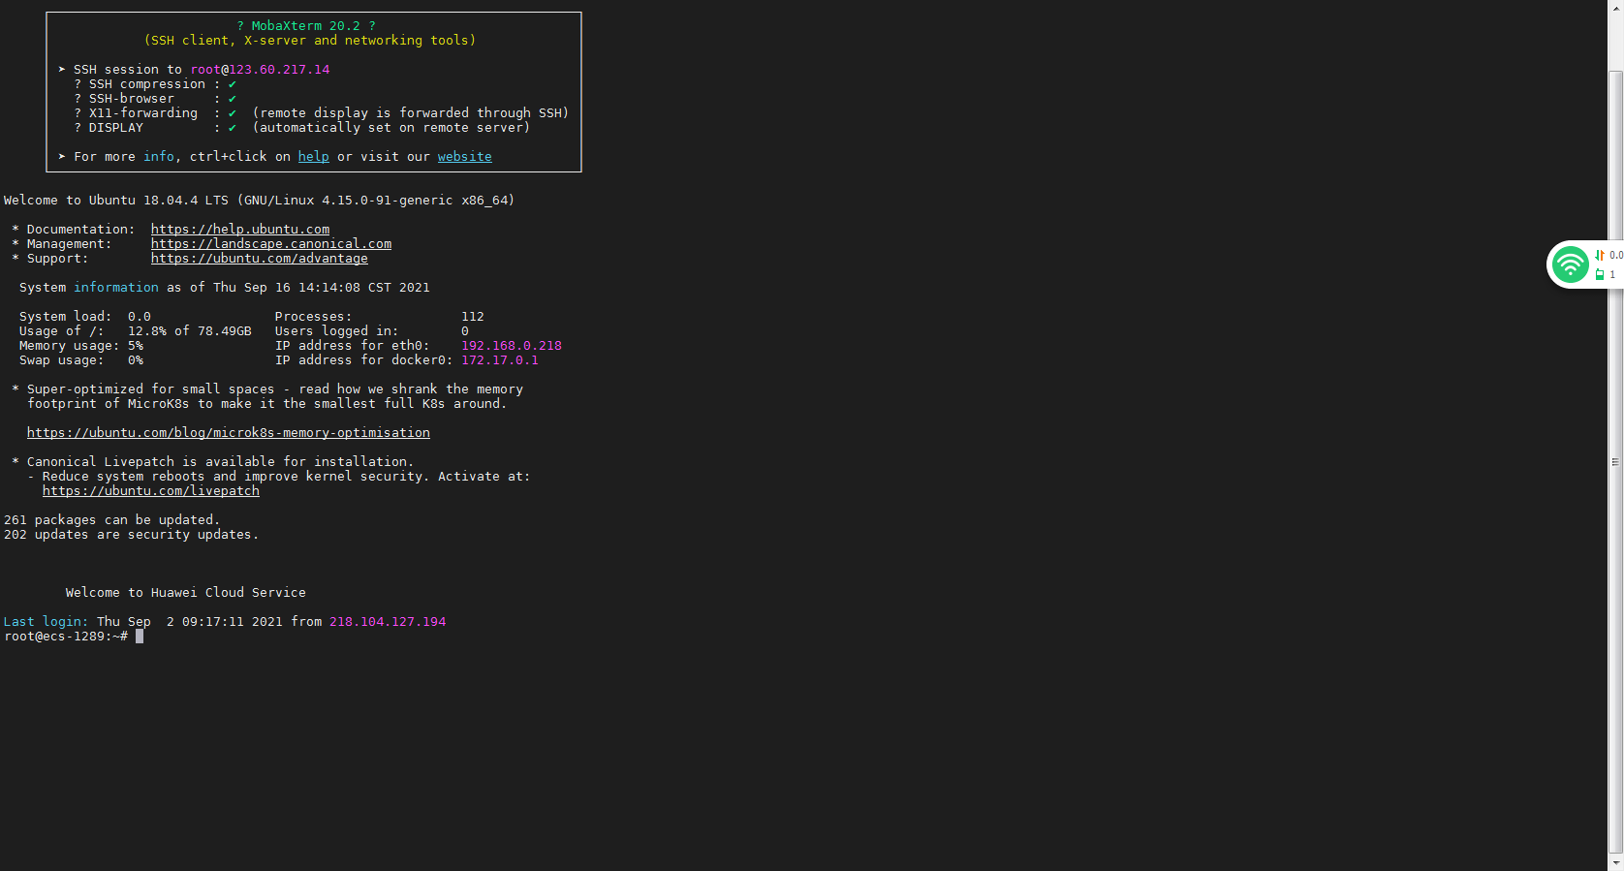
Task: Open the microk8s memory optimisation blog link
Action: 229,433
